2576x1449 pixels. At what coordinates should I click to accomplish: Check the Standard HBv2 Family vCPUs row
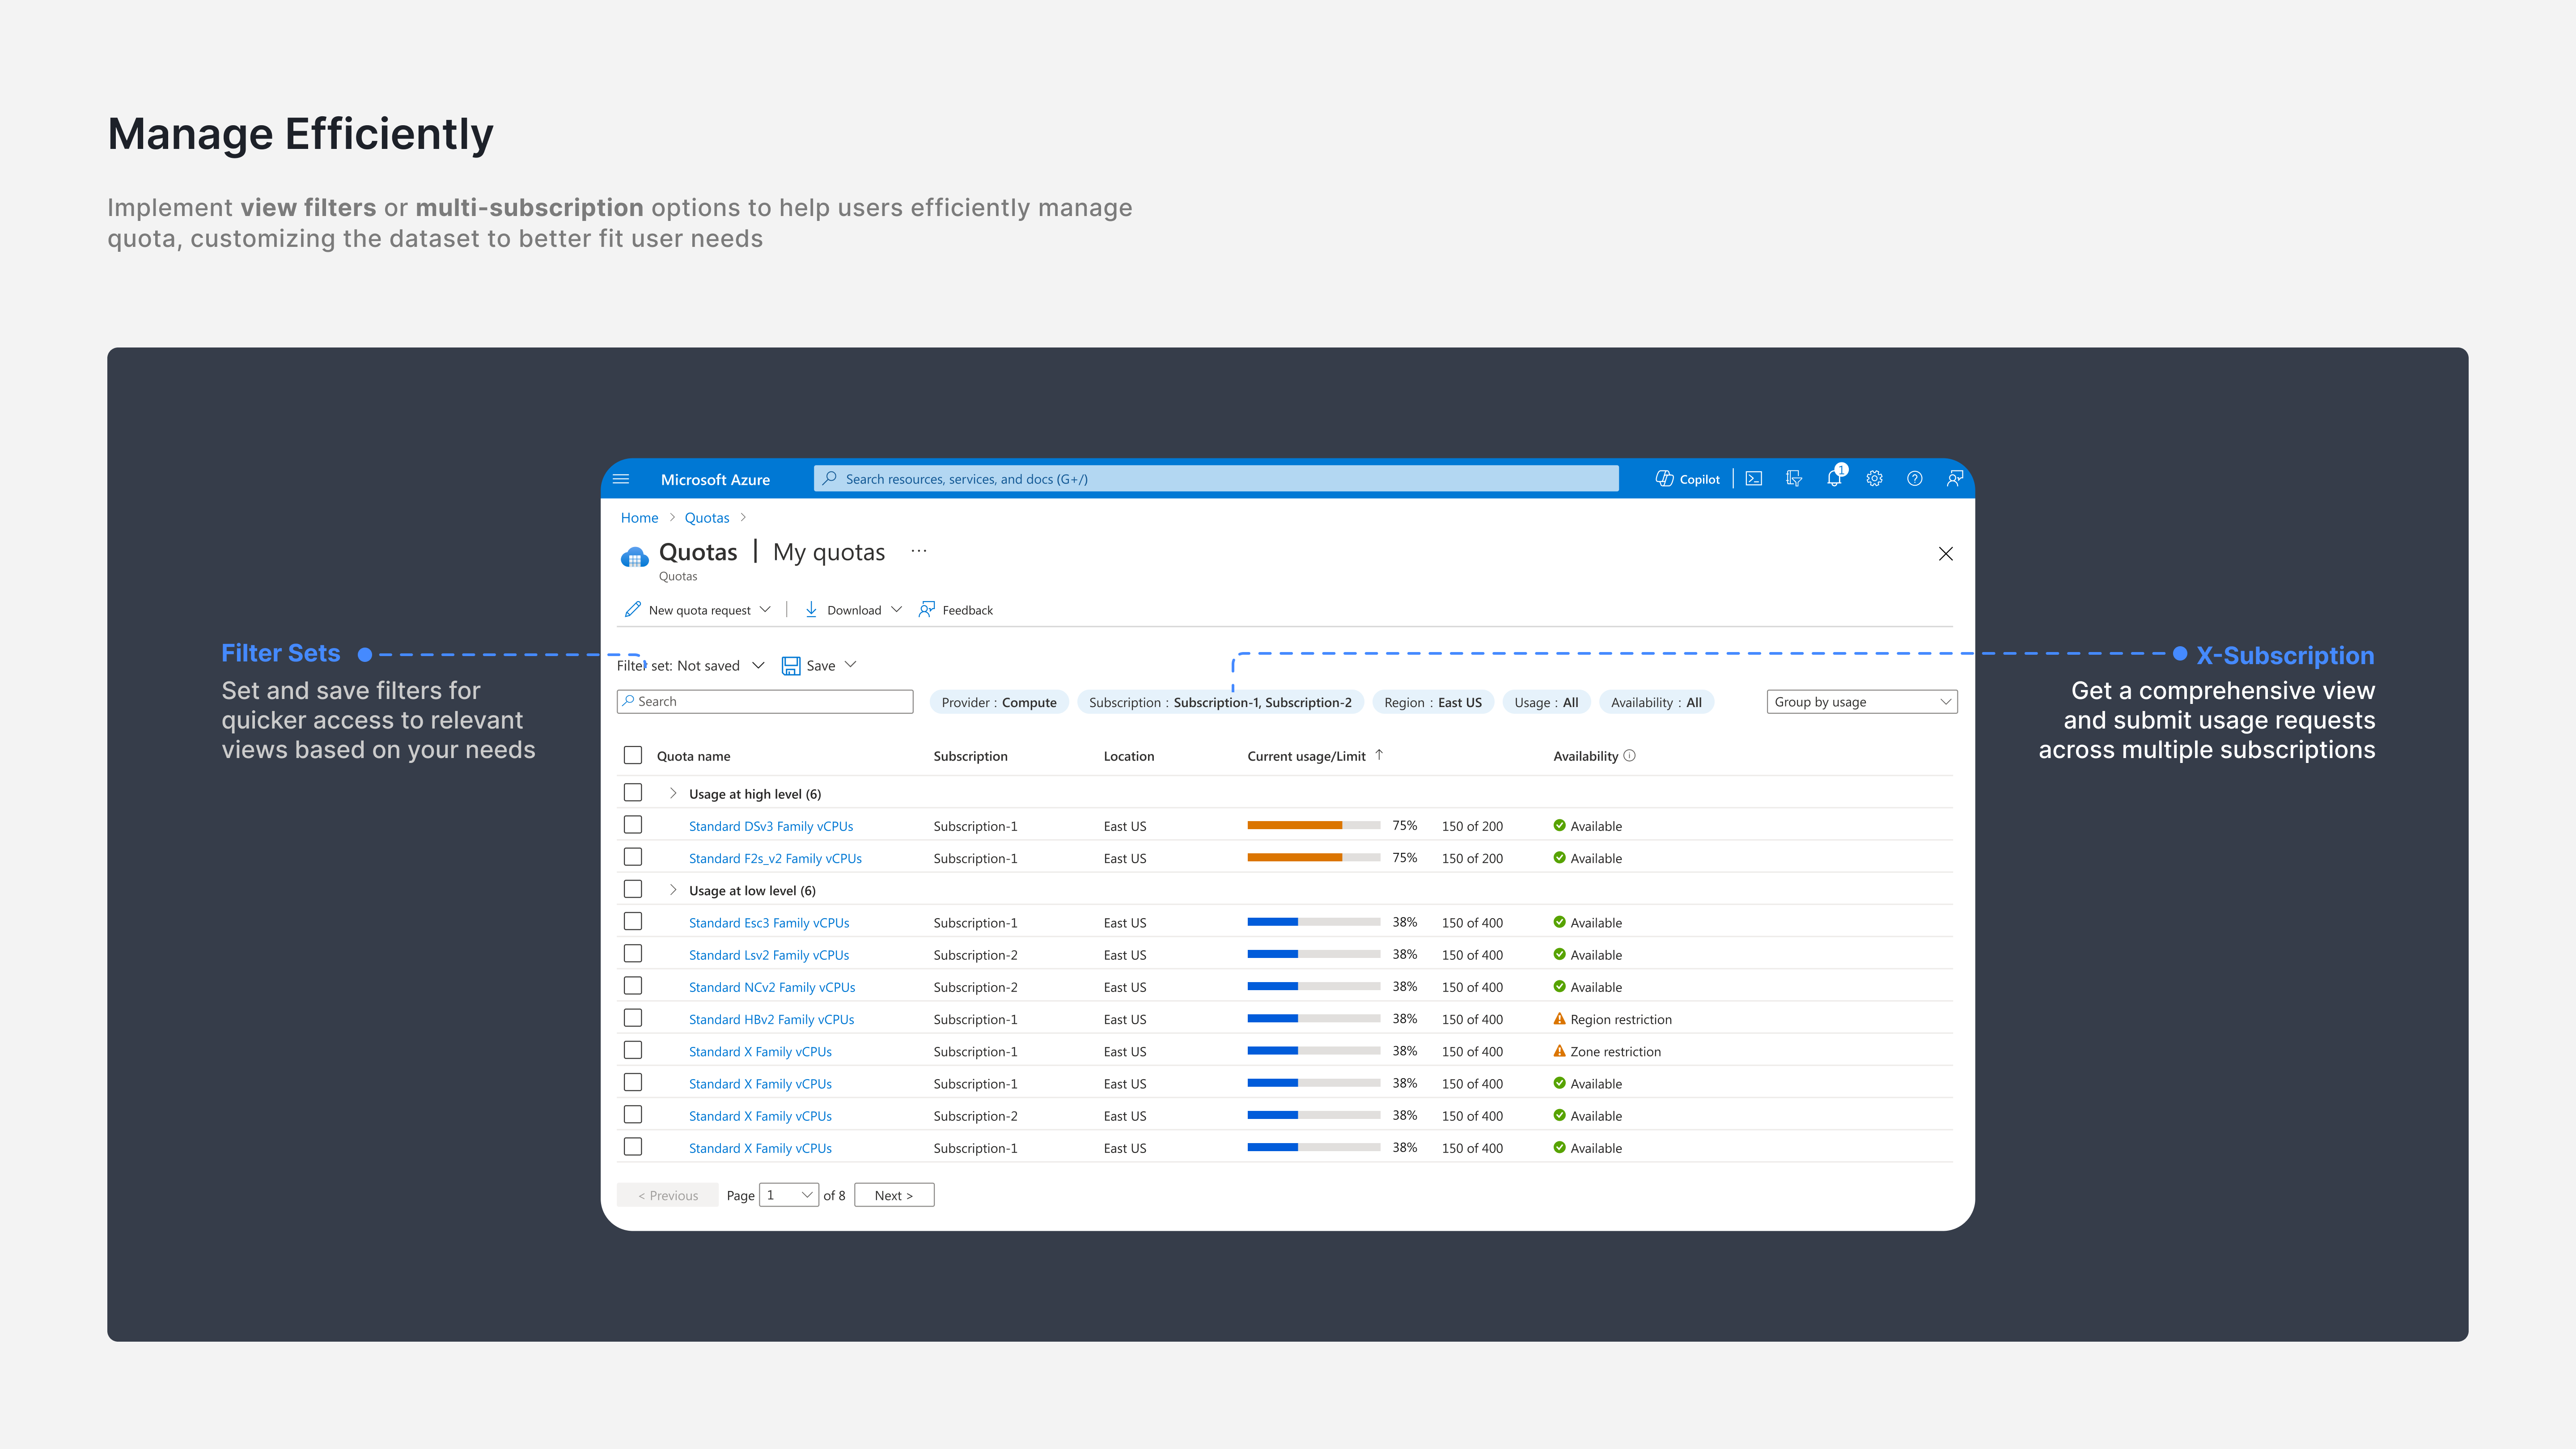[x=633, y=1018]
